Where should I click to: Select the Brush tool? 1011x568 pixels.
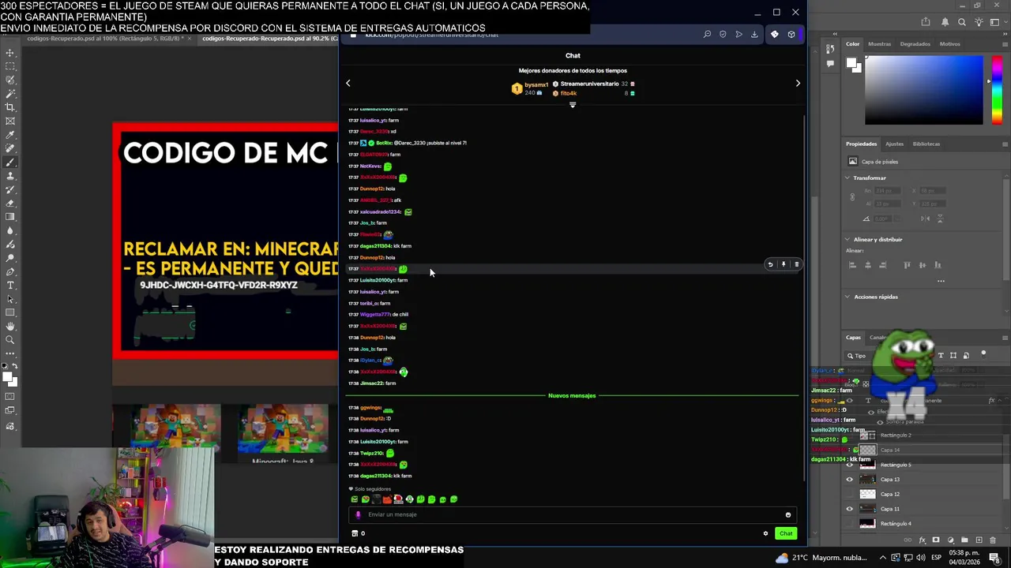tap(10, 162)
